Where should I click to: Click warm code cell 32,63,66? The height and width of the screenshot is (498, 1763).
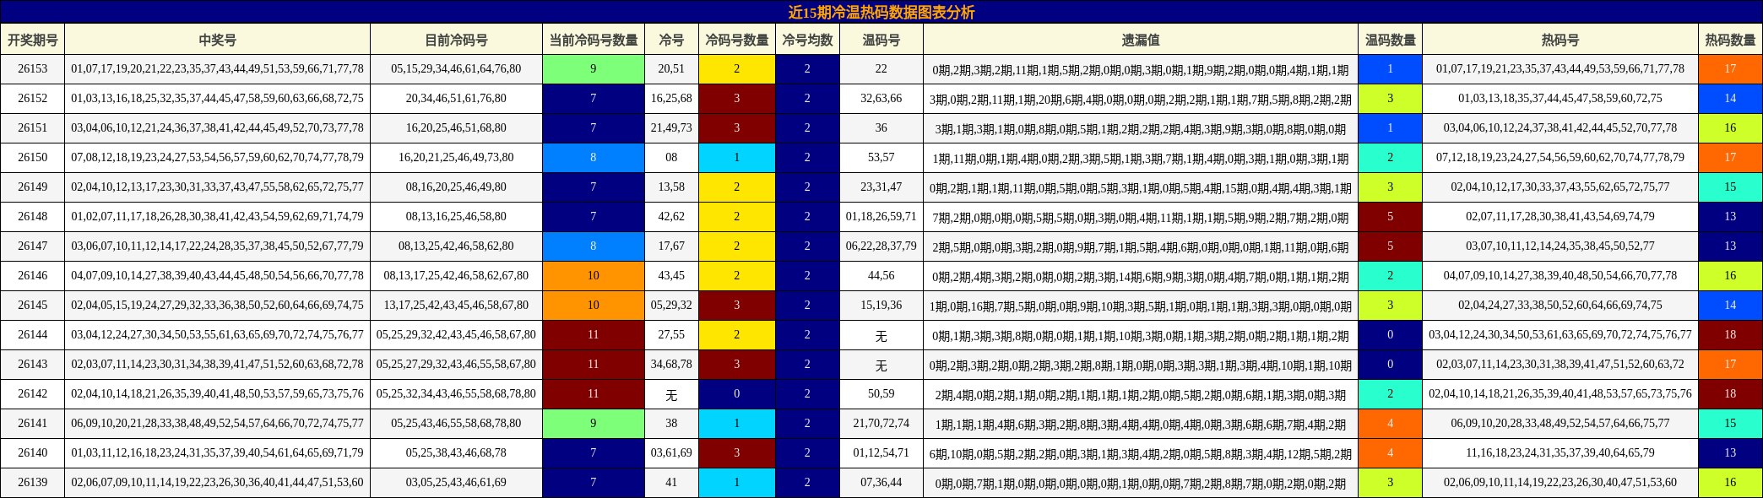[x=881, y=99]
